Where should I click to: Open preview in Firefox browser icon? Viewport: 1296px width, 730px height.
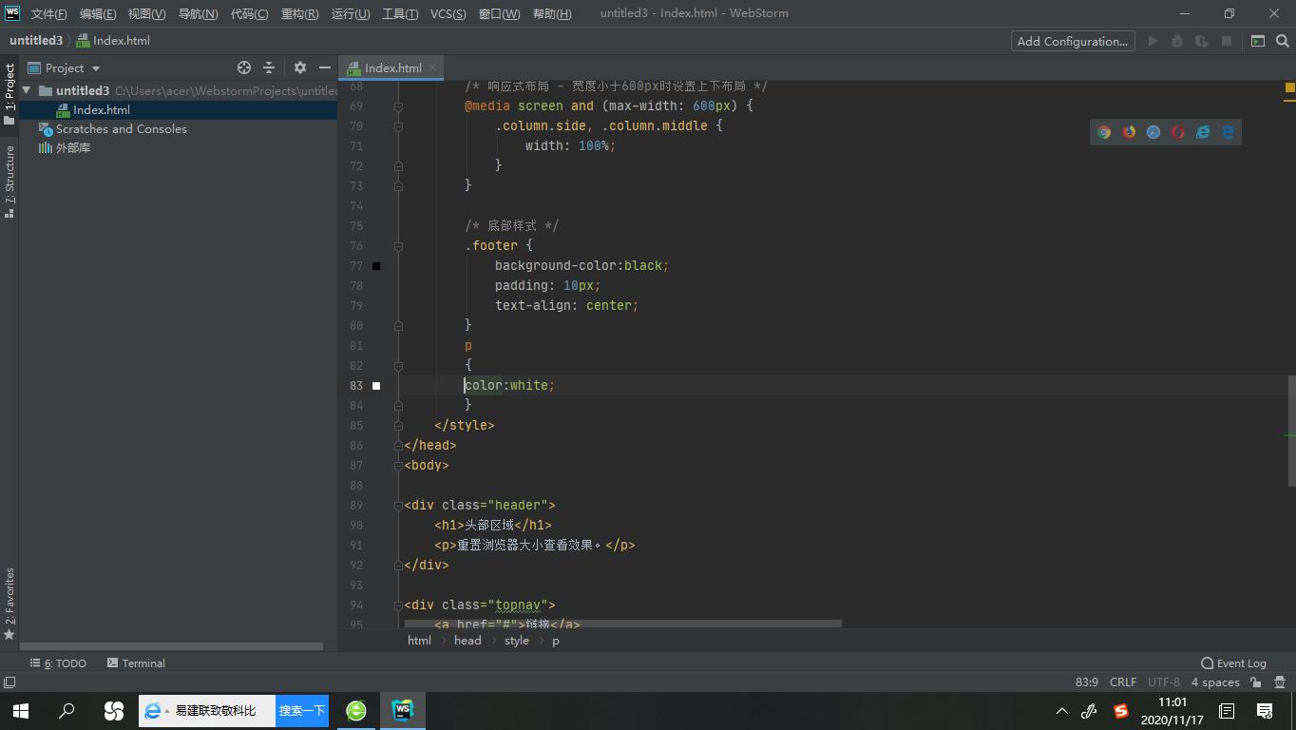1129,132
